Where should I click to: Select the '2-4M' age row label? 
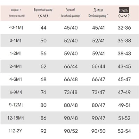coord(16,66)
